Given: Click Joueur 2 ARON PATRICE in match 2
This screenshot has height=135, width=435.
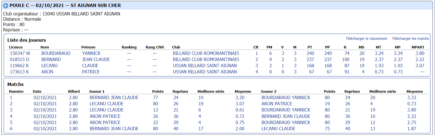Looking at the screenshot, I should click(277, 104).
